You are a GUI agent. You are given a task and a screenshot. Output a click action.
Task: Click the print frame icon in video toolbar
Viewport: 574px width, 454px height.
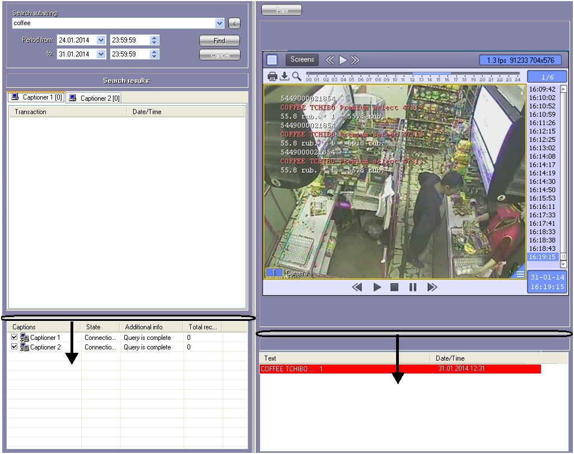[x=272, y=77]
